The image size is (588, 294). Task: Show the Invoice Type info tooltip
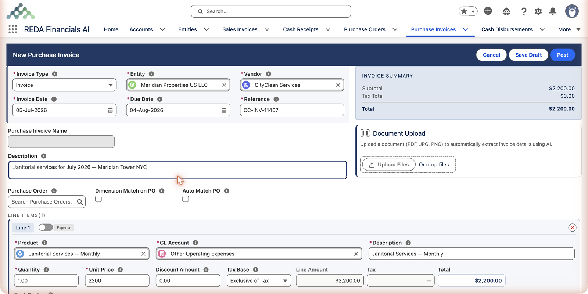54,74
